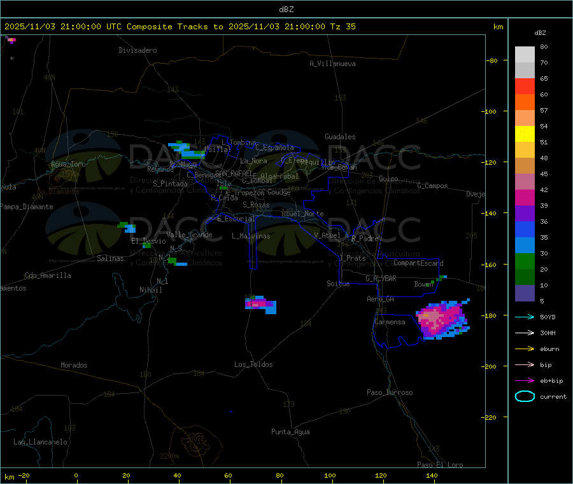The width and height of the screenshot is (573, 484).
Task: Click the echo at the map's top-left corner
Action: point(11,39)
